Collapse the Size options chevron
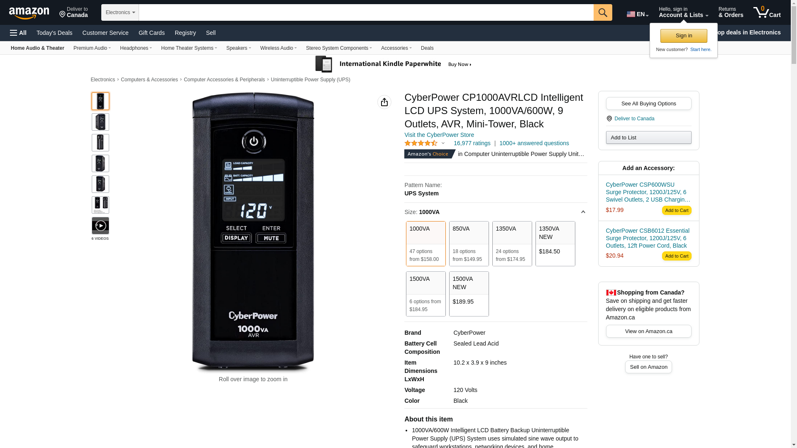Screen dimensions: 797x448 pos(583,212)
